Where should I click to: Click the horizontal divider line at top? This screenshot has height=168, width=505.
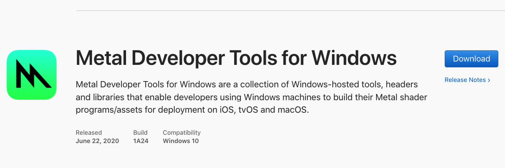coord(290,10)
